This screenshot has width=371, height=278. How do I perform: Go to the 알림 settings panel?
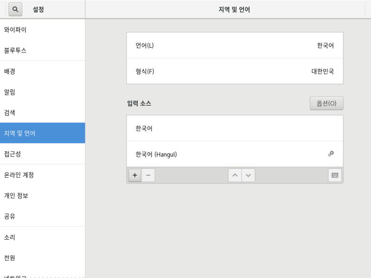(x=43, y=92)
